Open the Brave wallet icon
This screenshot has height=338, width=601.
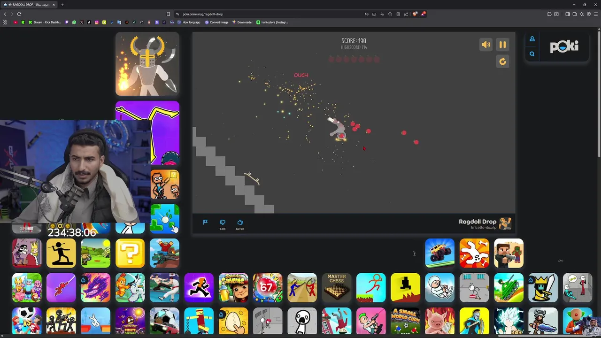click(575, 14)
